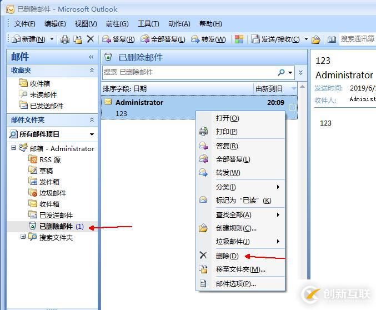Choose 打开(O) in the context menu
376x310 pixels.
pos(240,118)
